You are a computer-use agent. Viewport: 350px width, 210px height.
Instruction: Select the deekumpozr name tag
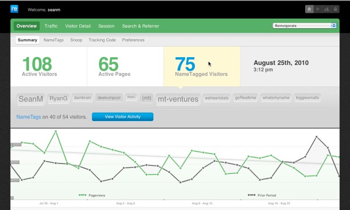tap(109, 98)
